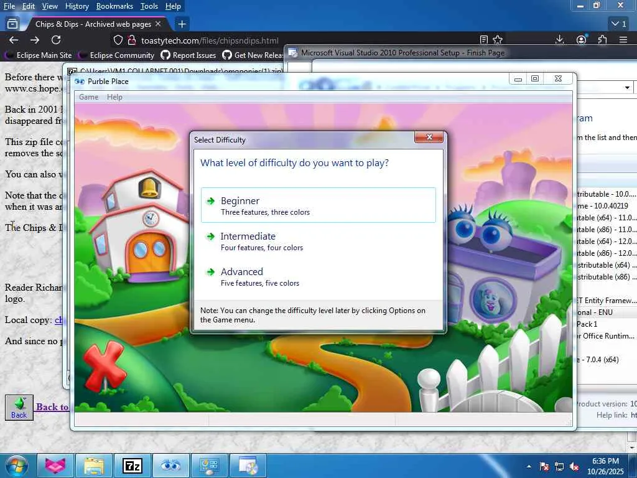This screenshot has width=637, height=478.
Task: Open the browser Bookmarks menu
Action: coord(114,6)
